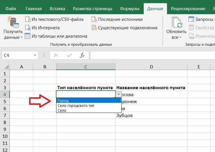Click the C4 cell dropdown arrow
This screenshot has height=152, width=215.
click(119, 94)
